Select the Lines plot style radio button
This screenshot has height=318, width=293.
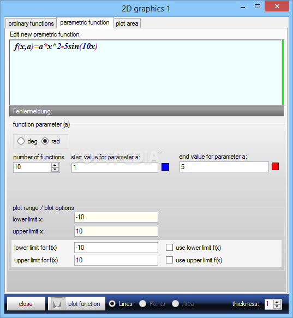click(112, 304)
